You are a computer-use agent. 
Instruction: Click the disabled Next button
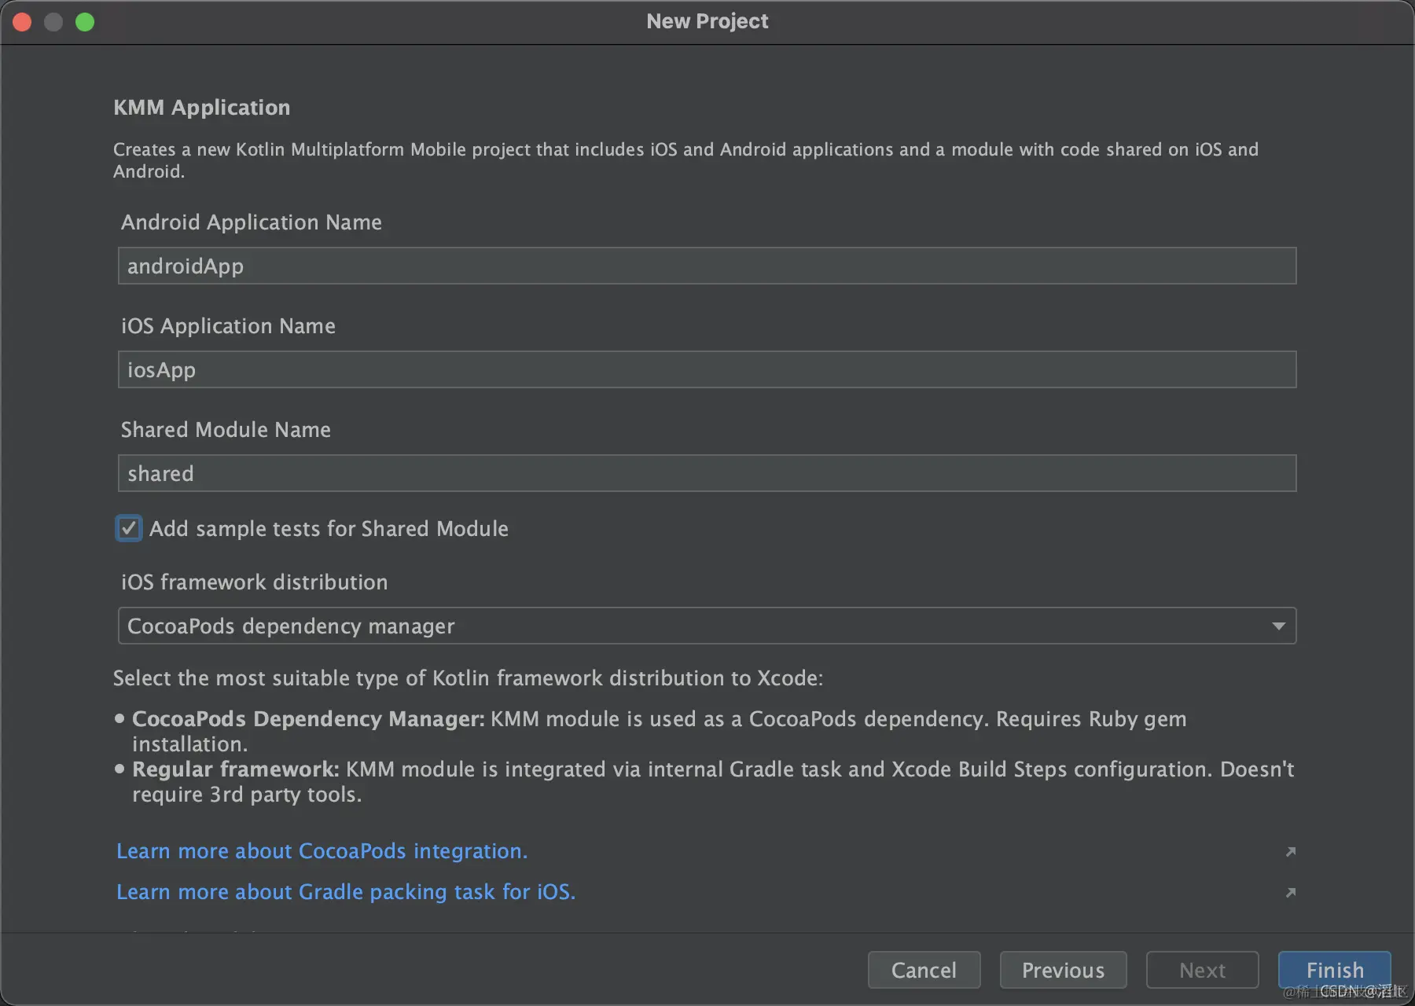click(x=1202, y=970)
